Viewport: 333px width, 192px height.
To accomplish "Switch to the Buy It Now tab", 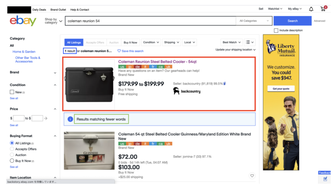I will 130,43.
